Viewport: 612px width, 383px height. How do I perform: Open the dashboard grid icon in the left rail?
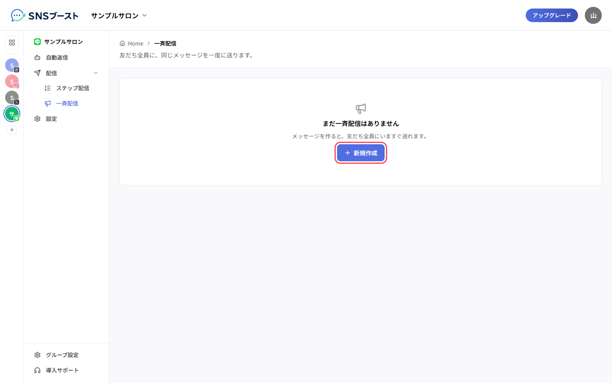(12, 43)
